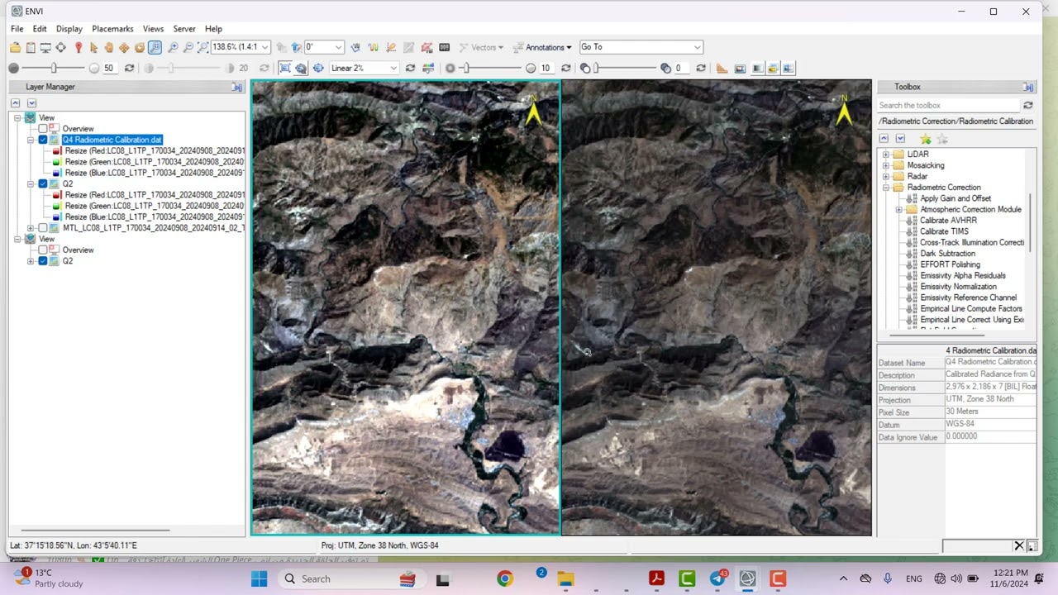Add selected tool to favorites star
The image size is (1058, 595).
click(x=926, y=139)
